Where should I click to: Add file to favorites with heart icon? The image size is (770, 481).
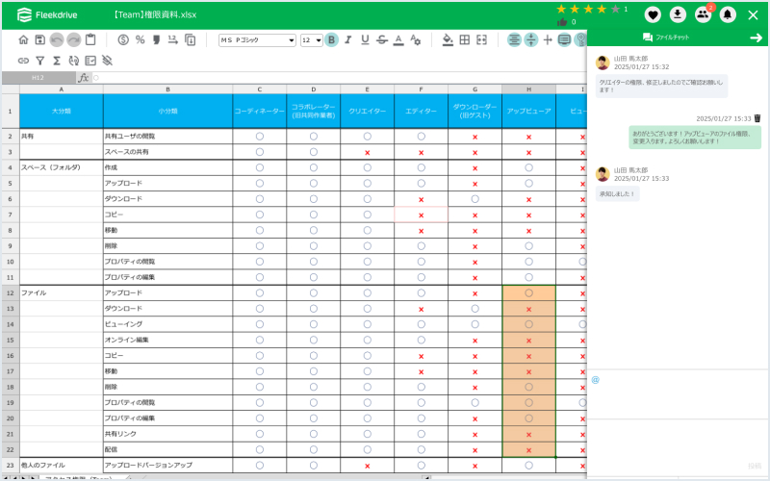(x=653, y=15)
